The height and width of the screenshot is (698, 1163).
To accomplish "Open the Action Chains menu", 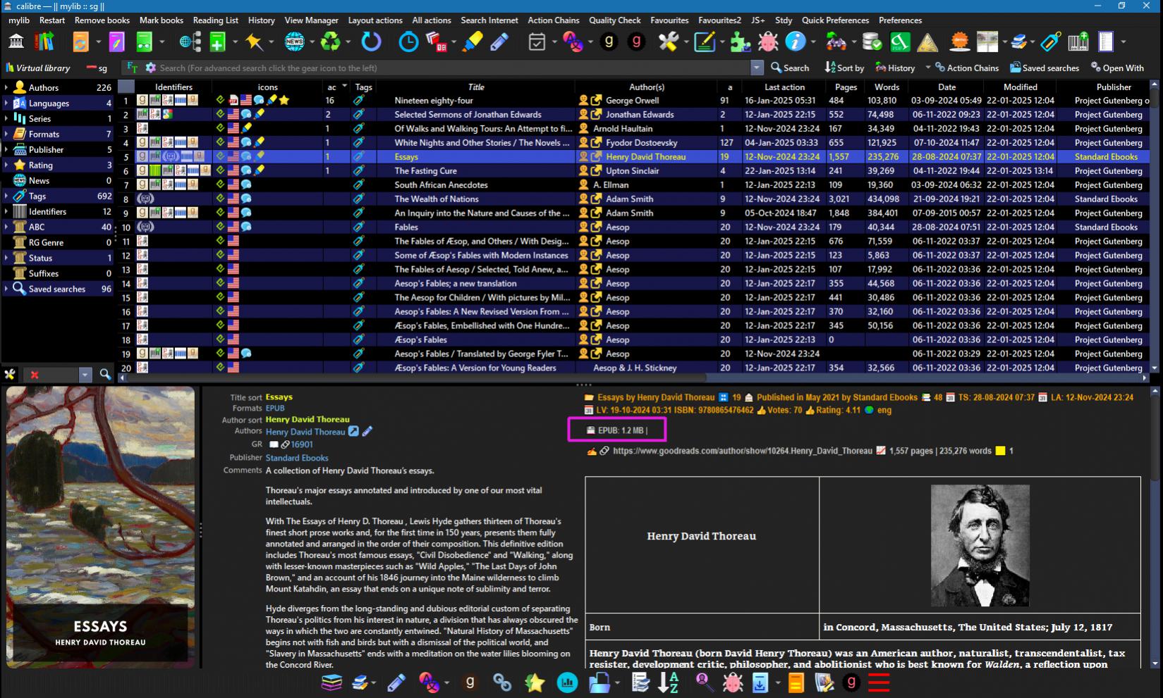I will click(554, 20).
